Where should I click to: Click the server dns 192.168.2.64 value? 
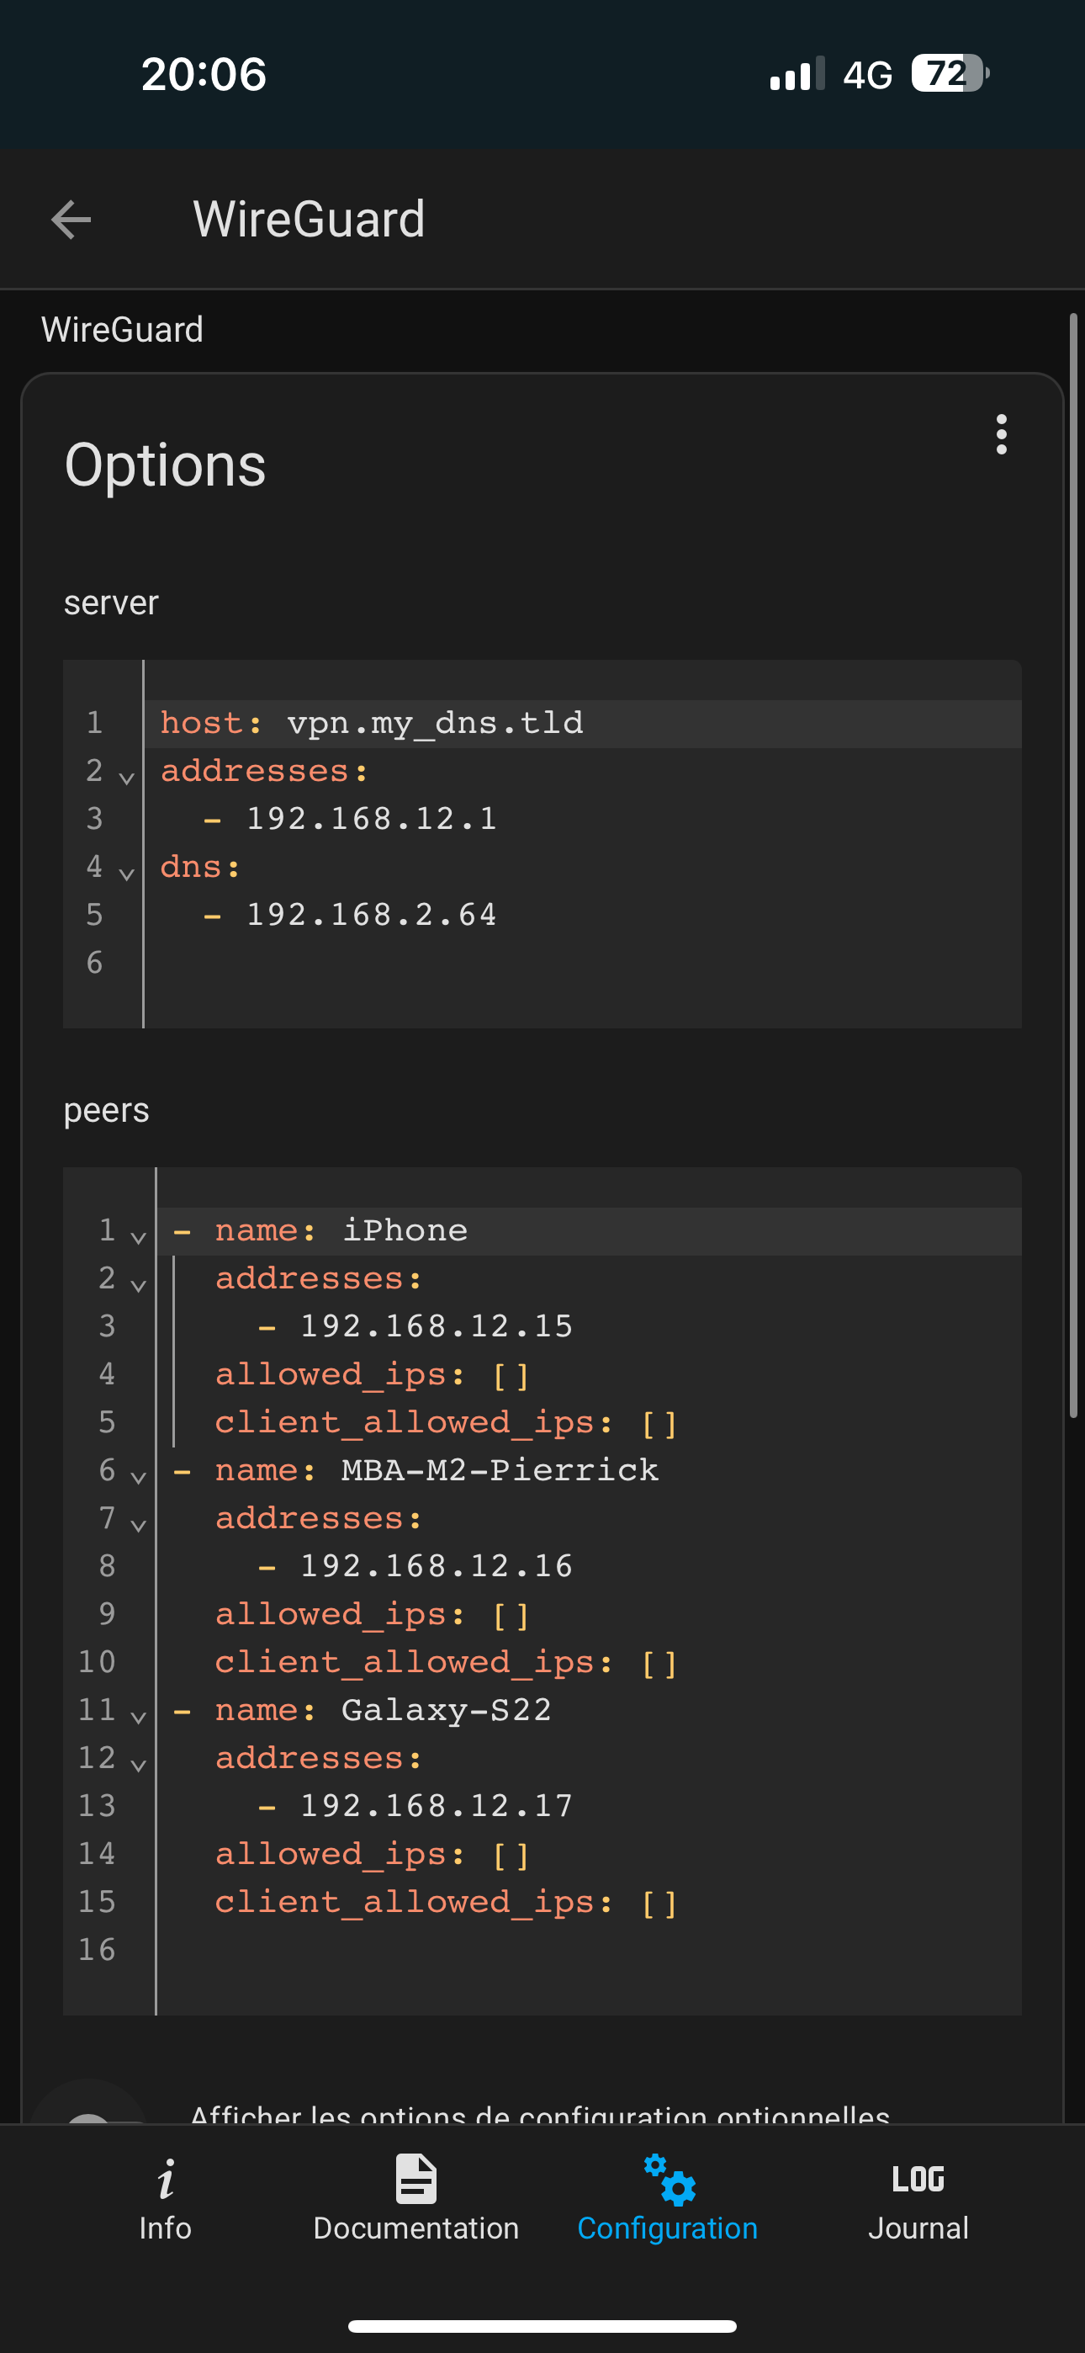point(372,914)
